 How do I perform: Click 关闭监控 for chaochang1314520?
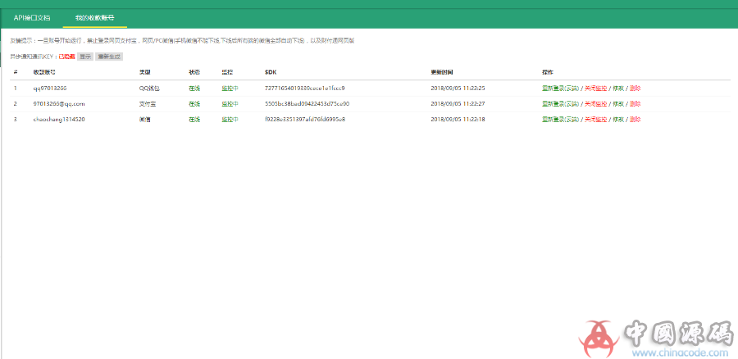click(595, 120)
